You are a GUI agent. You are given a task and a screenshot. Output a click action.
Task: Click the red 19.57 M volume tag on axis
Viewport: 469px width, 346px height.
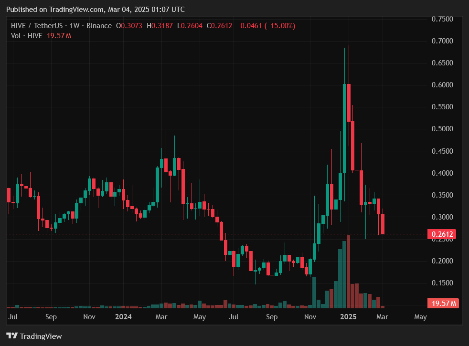click(443, 303)
